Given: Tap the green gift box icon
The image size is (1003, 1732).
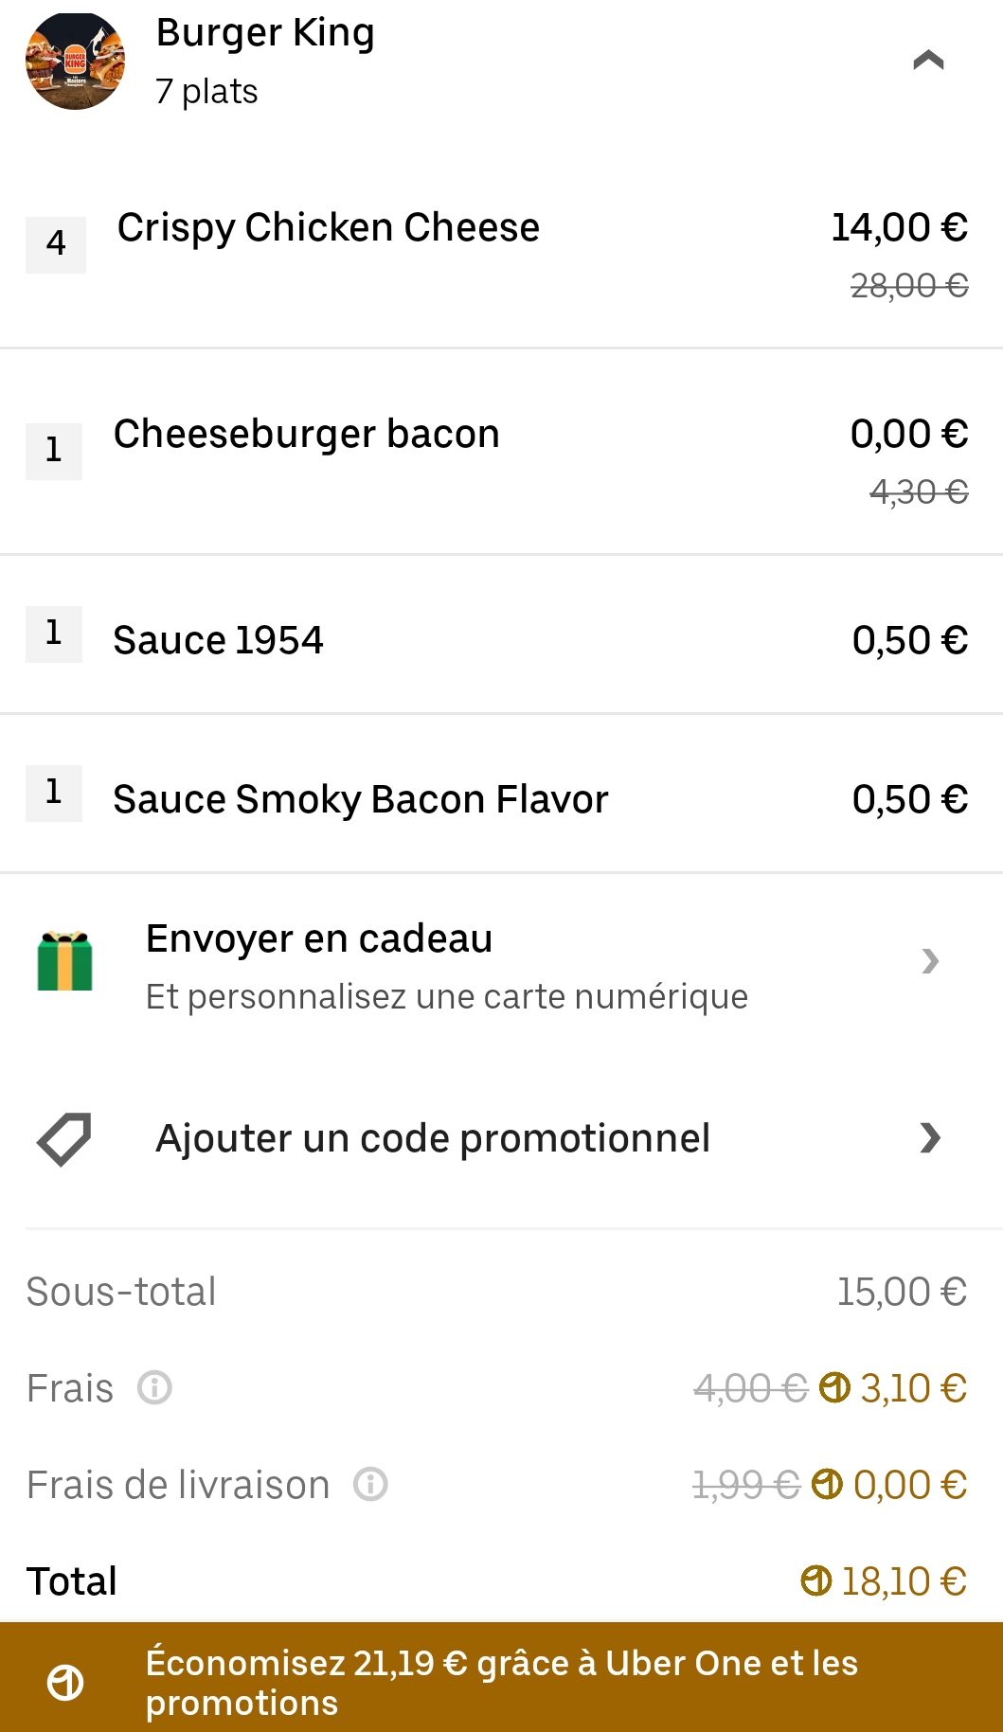Looking at the screenshot, I should [x=64, y=961].
